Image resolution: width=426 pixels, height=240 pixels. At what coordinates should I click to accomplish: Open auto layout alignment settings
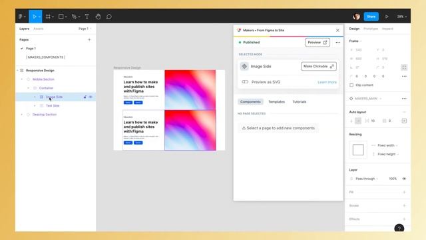click(404, 121)
